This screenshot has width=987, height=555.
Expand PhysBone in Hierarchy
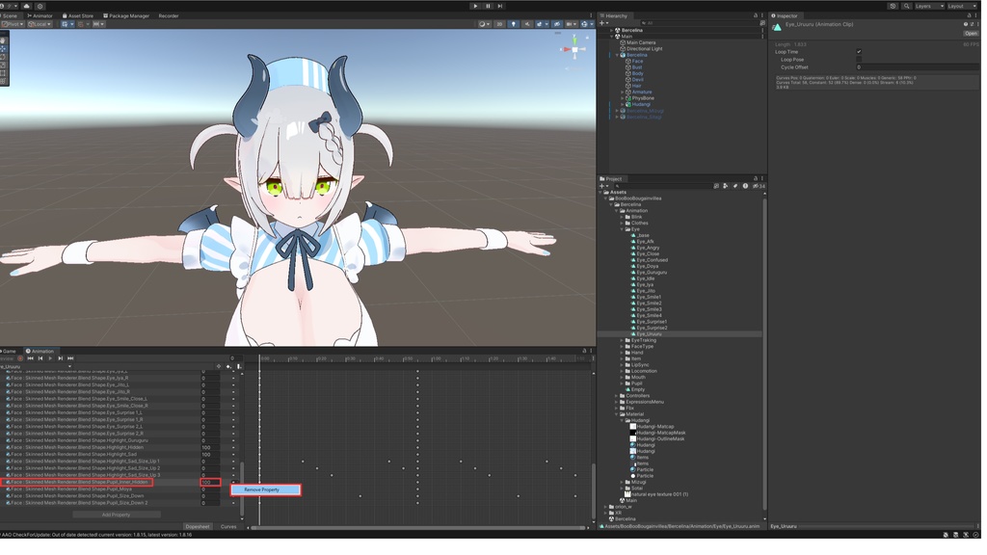click(622, 98)
